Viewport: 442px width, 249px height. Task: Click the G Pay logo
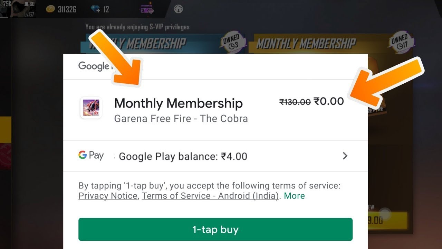[91, 155]
